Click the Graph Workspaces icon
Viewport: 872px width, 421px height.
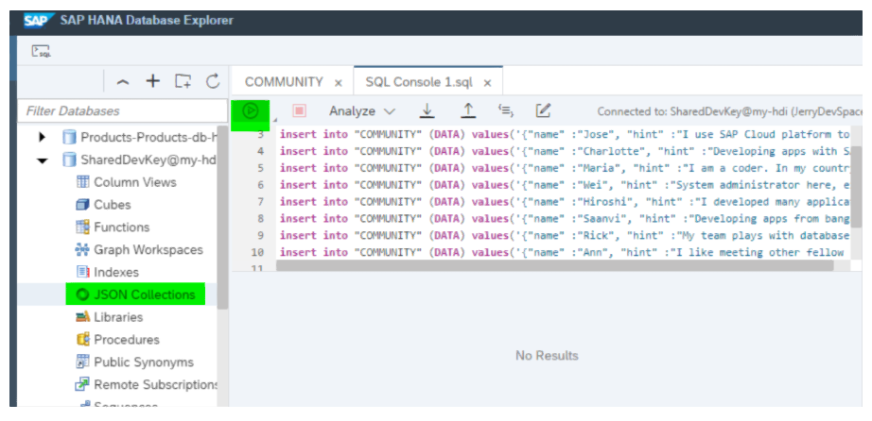(x=82, y=250)
